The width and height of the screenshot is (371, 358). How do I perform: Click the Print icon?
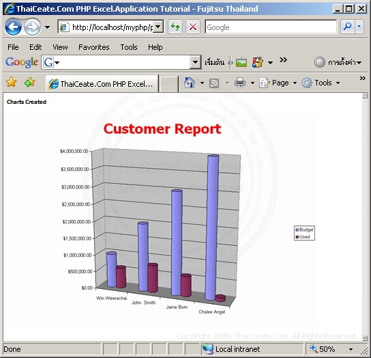coord(240,83)
